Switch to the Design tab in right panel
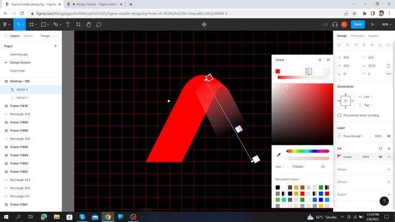395x222 pixels. coord(342,36)
